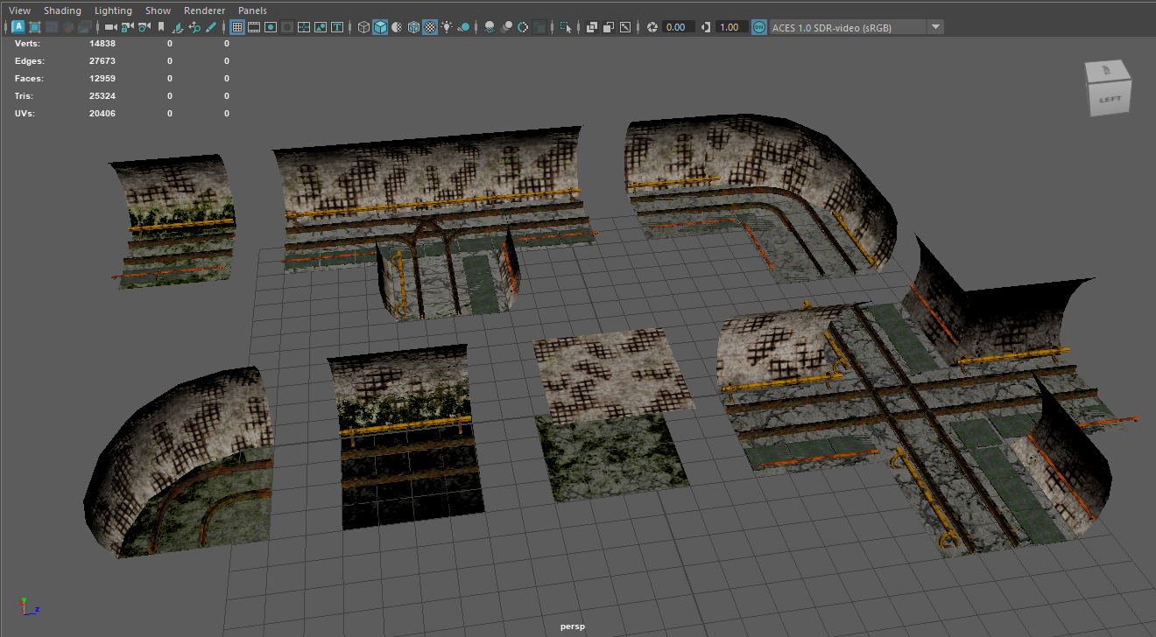The image size is (1156, 637).
Task: Open the Shading menu
Action: (x=62, y=10)
